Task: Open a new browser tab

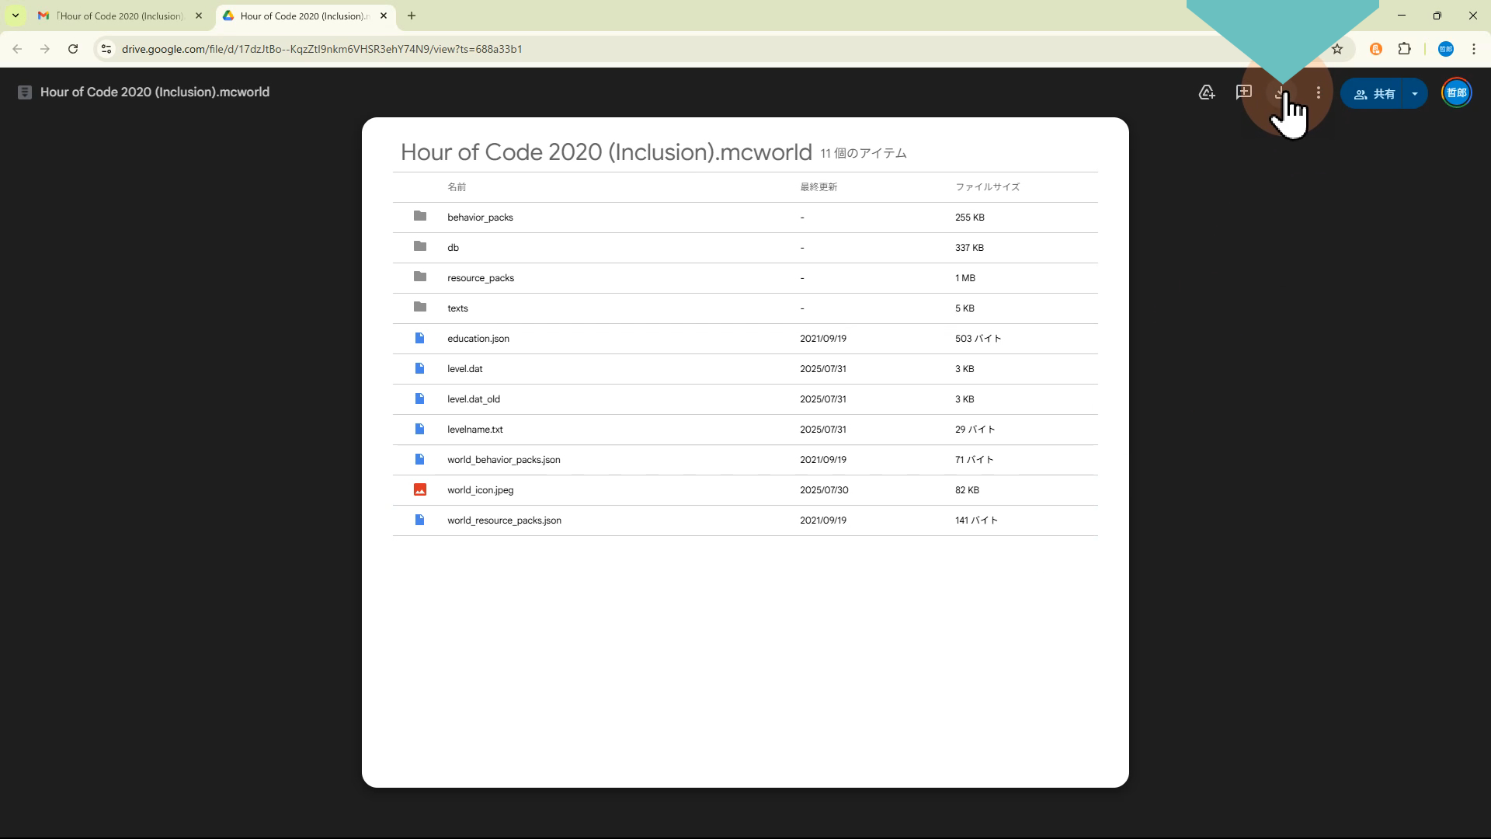Action: coord(412,16)
